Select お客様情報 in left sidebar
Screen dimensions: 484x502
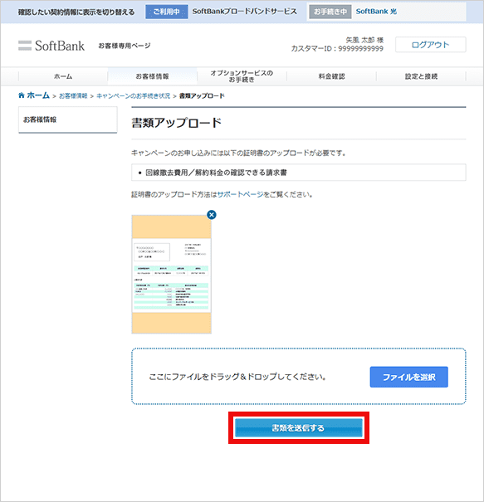pyautogui.click(x=68, y=119)
